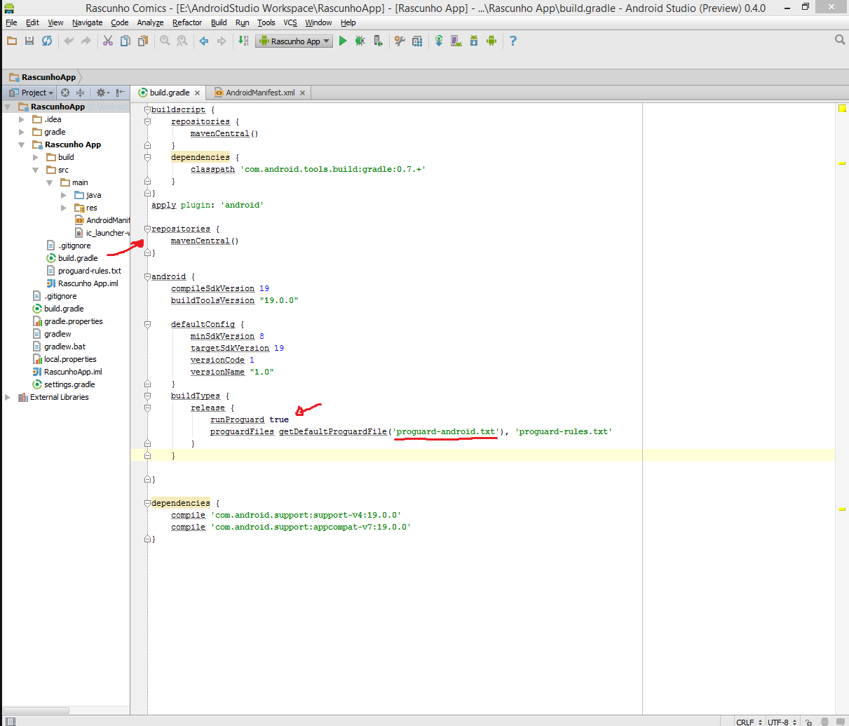Switch to the AndroidManifest.xml tab
The height and width of the screenshot is (726, 849).
(259, 93)
